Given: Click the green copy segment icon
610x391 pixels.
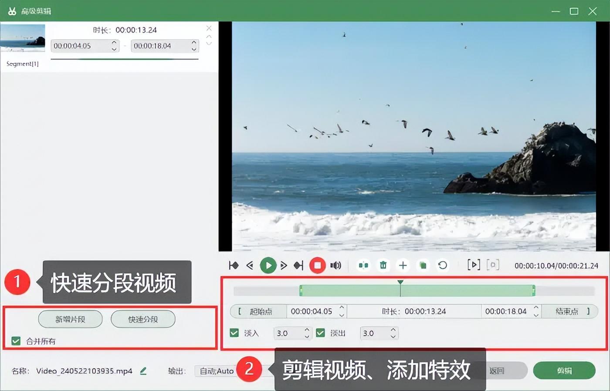Looking at the screenshot, I should pos(423,265).
